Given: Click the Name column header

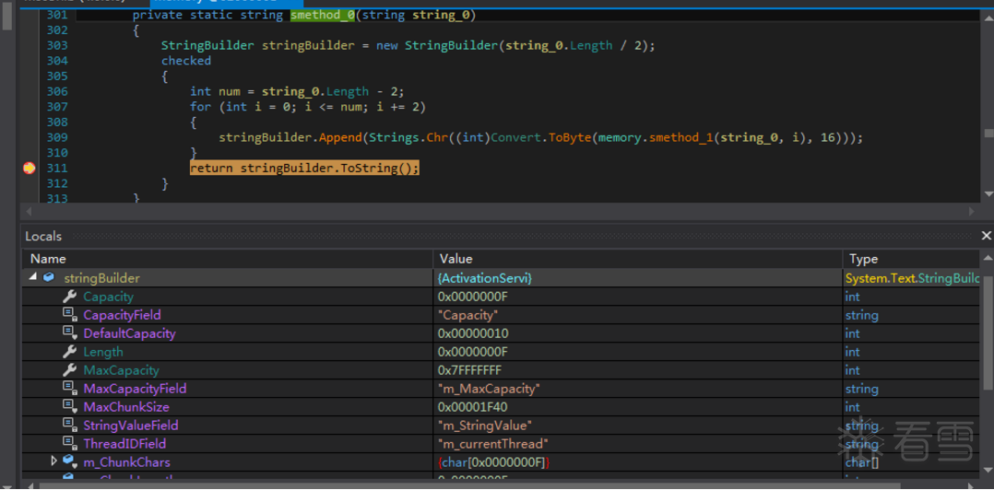Looking at the screenshot, I should click(48, 259).
